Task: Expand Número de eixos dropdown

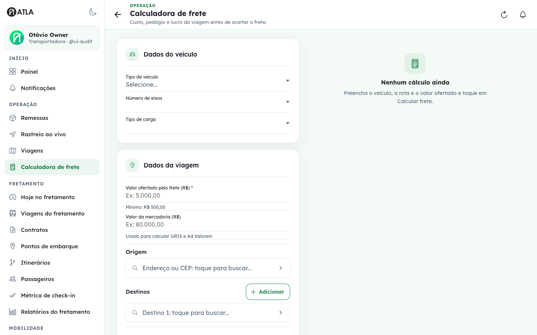Action: click(208, 102)
